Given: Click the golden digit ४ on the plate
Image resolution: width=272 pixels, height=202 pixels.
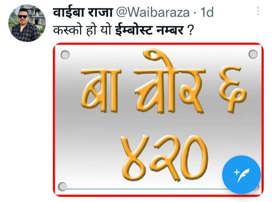Looking at the screenshot, I should [135, 158].
